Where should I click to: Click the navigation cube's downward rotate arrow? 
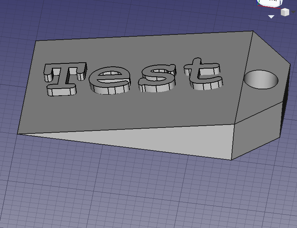pos(271,17)
